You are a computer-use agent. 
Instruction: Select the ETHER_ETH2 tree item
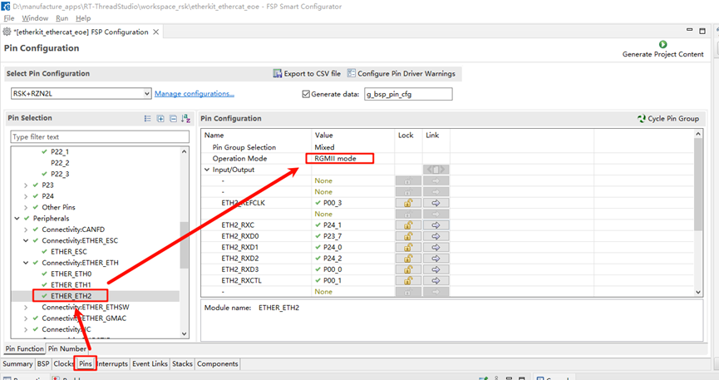click(71, 296)
